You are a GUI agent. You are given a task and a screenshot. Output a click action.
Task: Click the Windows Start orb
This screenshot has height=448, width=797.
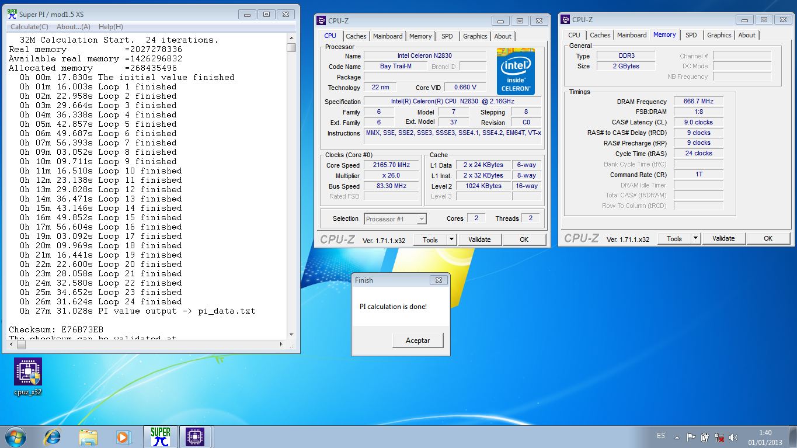[x=16, y=437]
